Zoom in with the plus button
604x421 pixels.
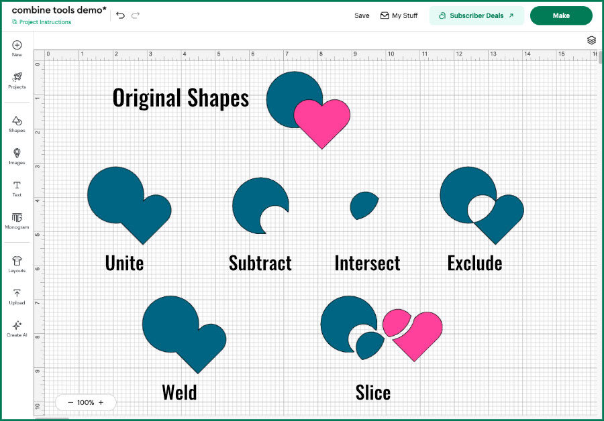pyautogui.click(x=101, y=402)
